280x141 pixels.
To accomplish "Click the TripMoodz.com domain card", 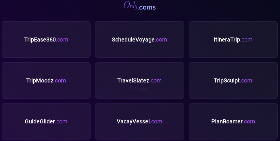I will coord(46,80).
